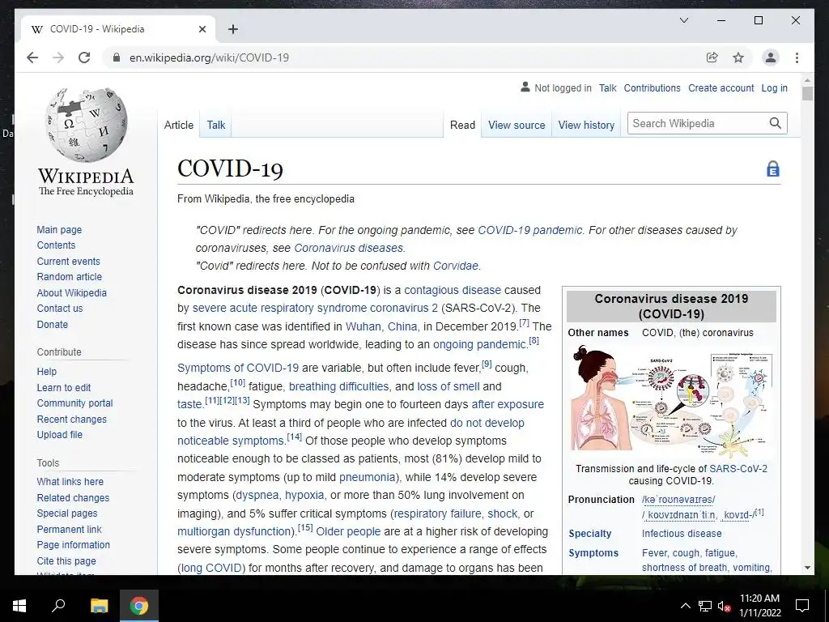Click the Chrome icon in the taskbar
This screenshot has width=829, height=622.
pos(139,606)
